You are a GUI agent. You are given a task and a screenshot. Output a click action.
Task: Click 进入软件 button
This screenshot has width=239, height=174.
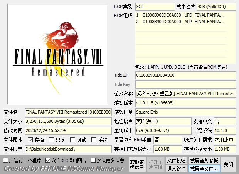coord(176,169)
